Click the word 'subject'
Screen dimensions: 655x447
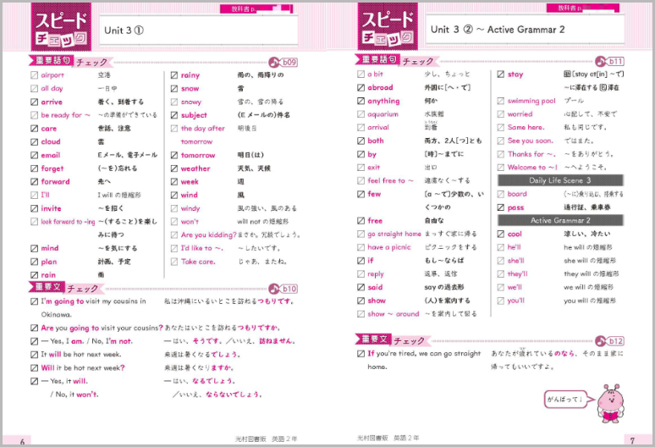tap(194, 115)
